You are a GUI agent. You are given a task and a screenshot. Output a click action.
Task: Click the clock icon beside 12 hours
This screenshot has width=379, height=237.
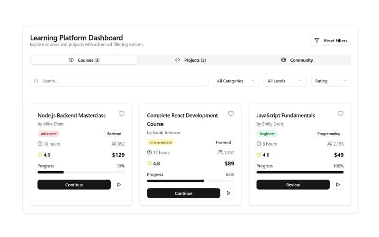[x=149, y=152]
